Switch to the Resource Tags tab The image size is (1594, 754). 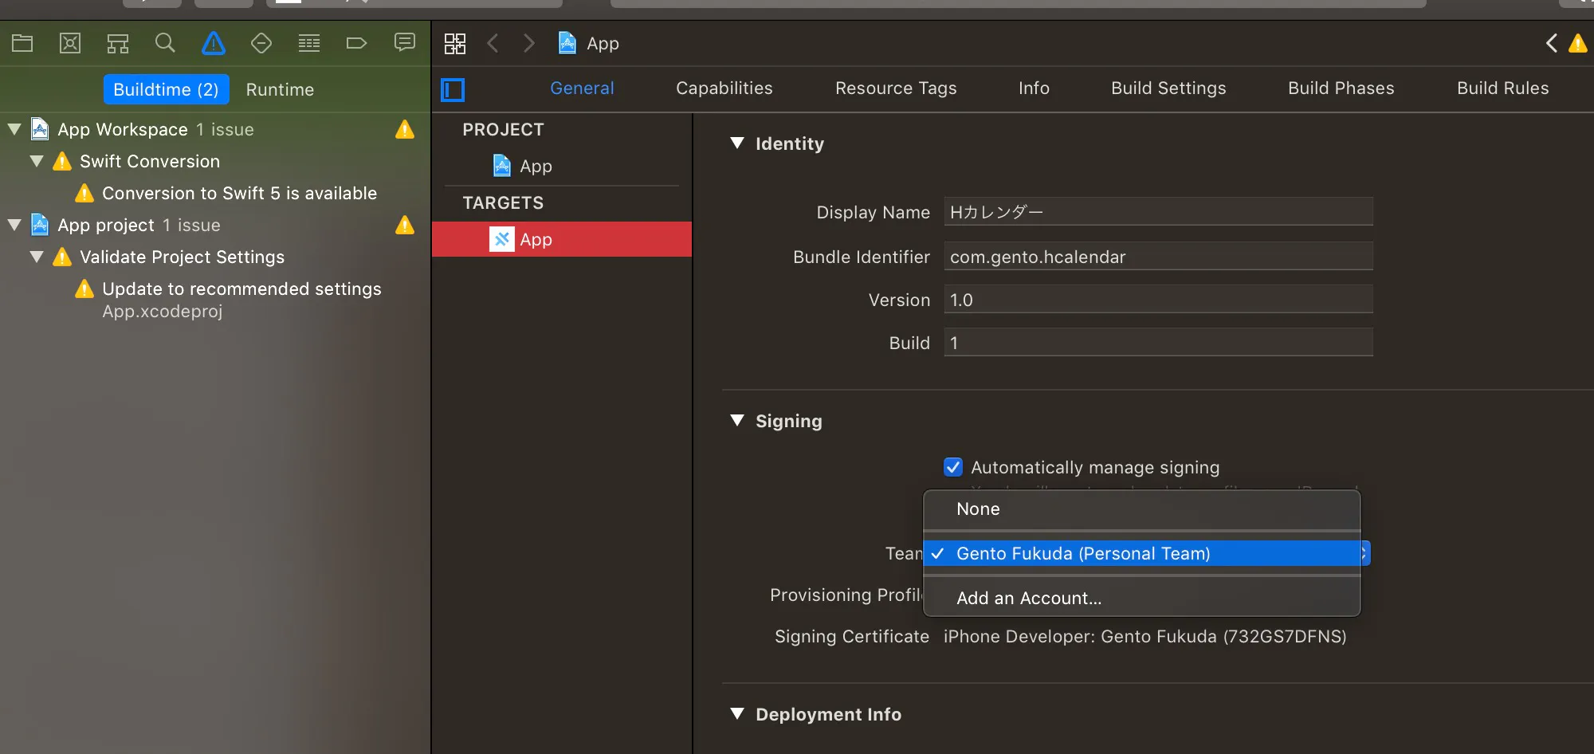click(x=896, y=88)
